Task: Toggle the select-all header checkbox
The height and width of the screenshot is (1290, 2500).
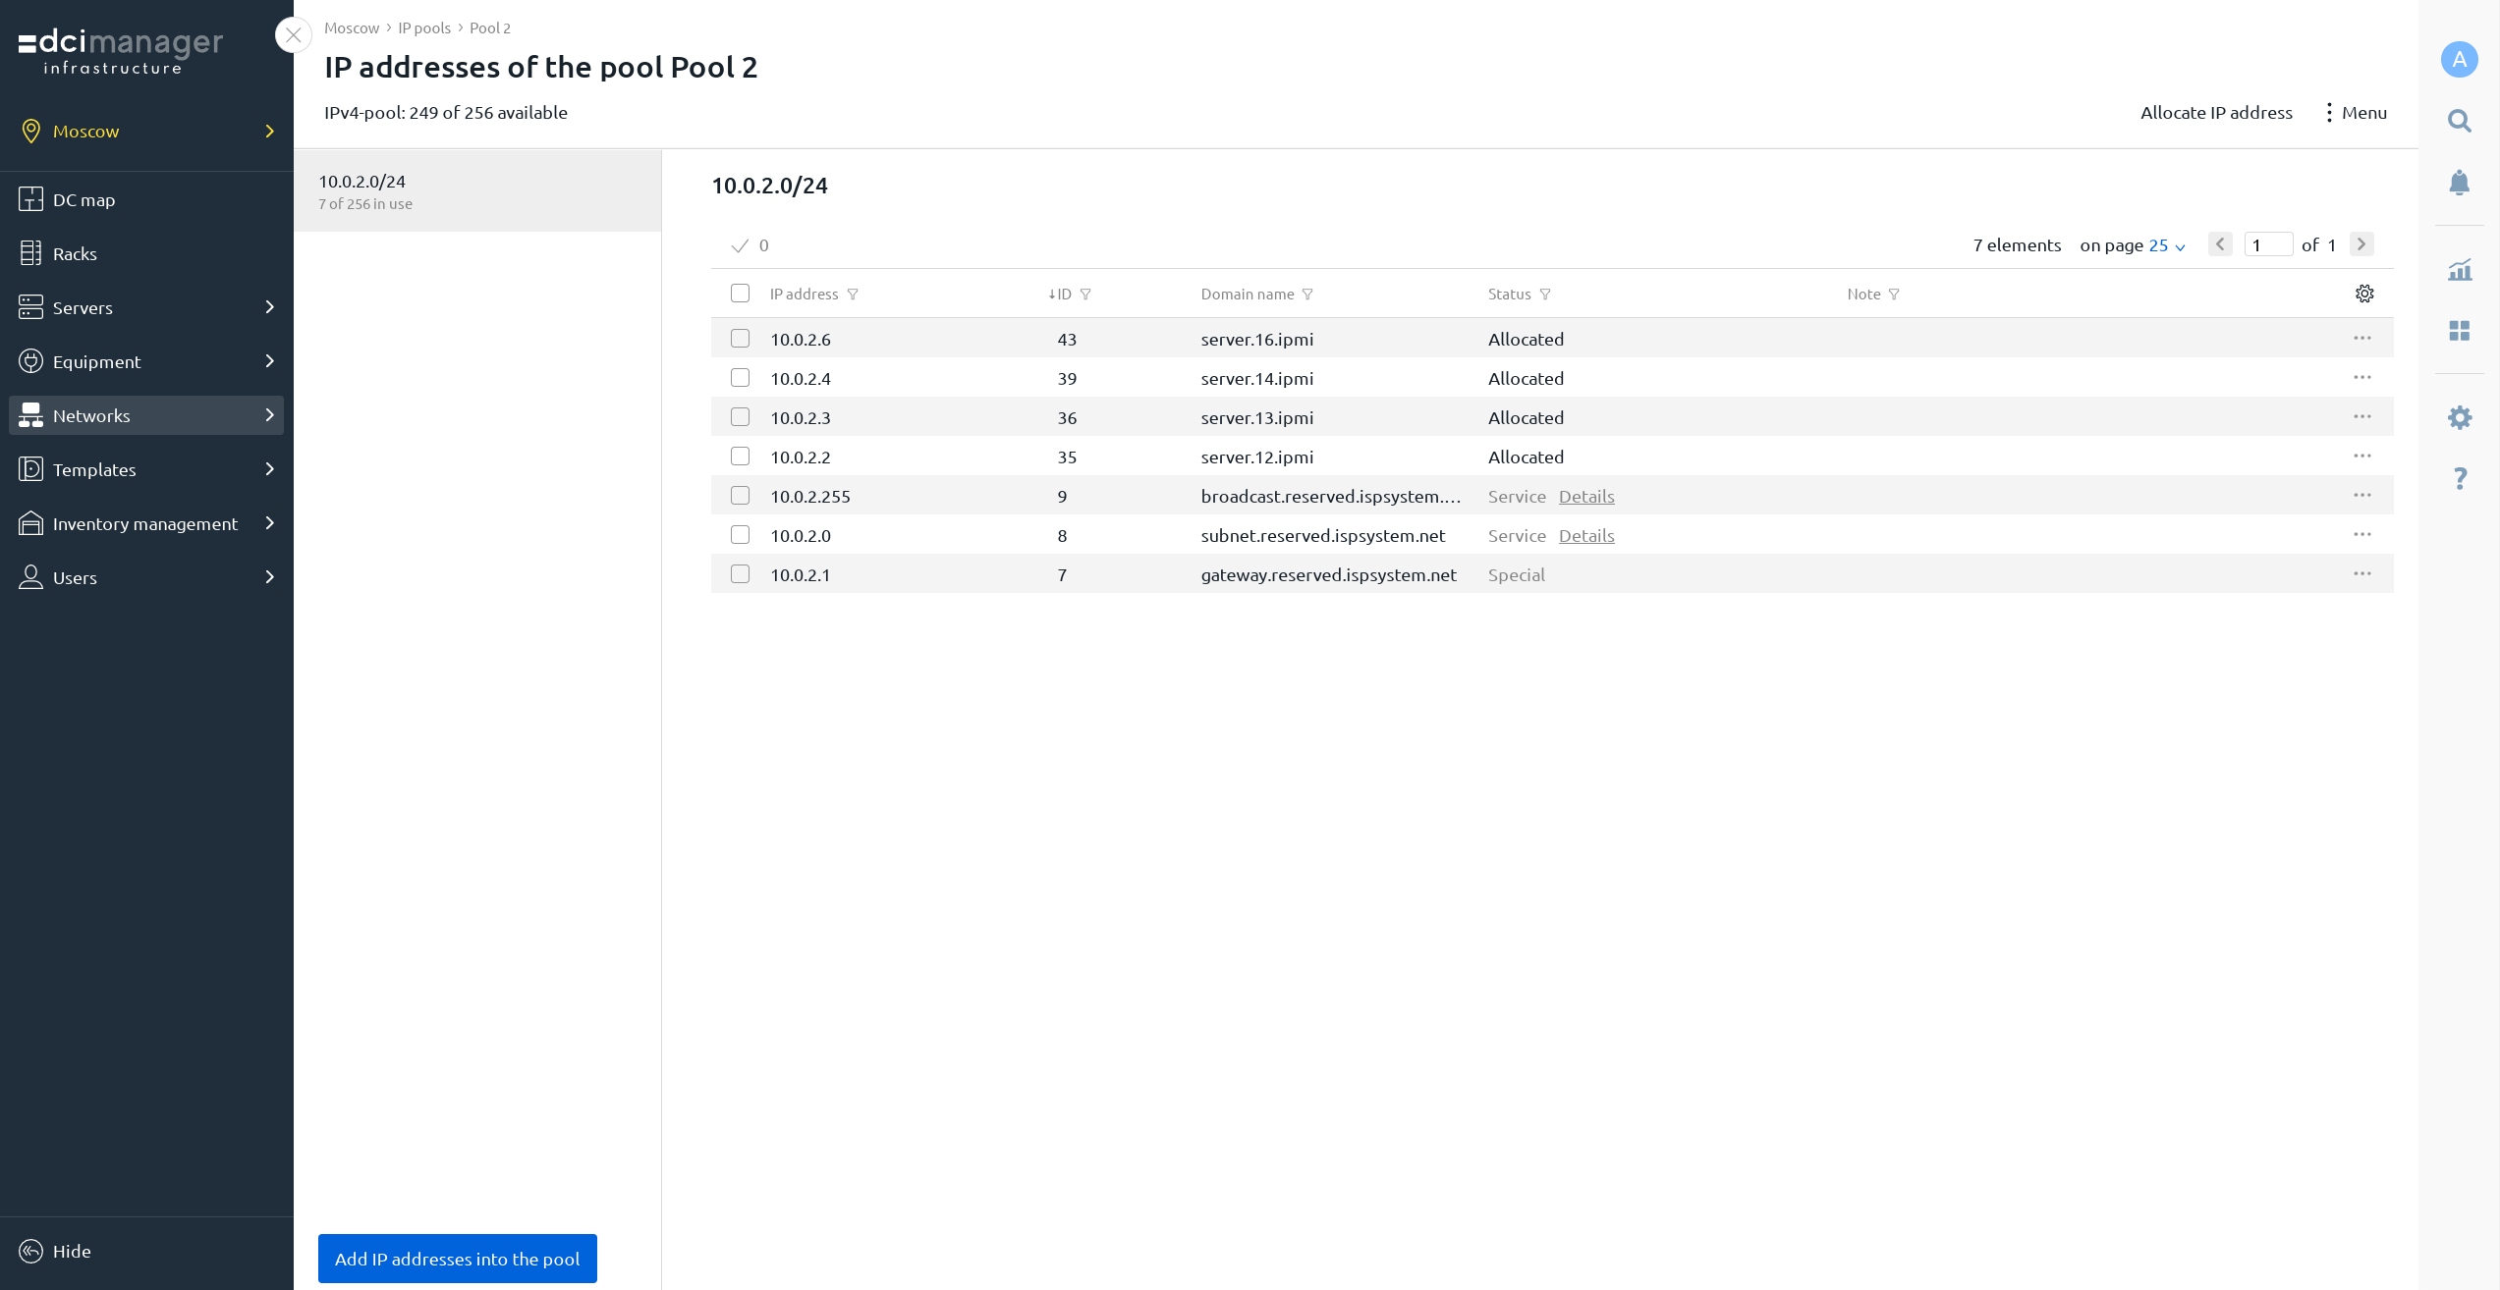Action: pos(740,294)
